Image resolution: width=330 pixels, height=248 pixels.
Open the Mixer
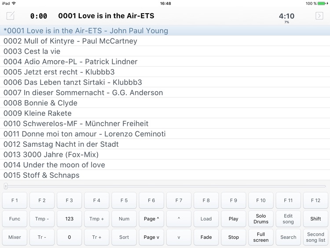(15, 237)
